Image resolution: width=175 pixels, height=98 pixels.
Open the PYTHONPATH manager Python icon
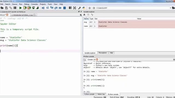(x=84, y=8)
